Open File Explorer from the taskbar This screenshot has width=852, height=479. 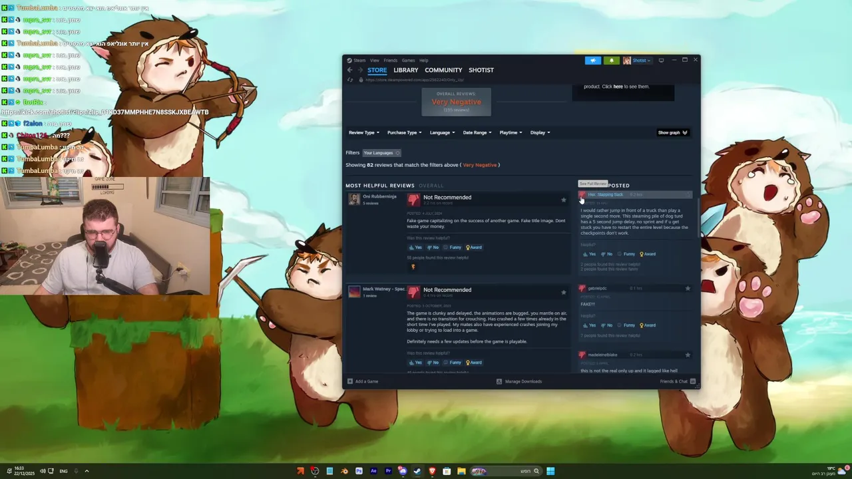pyautogui.click(x=461, y=471)
